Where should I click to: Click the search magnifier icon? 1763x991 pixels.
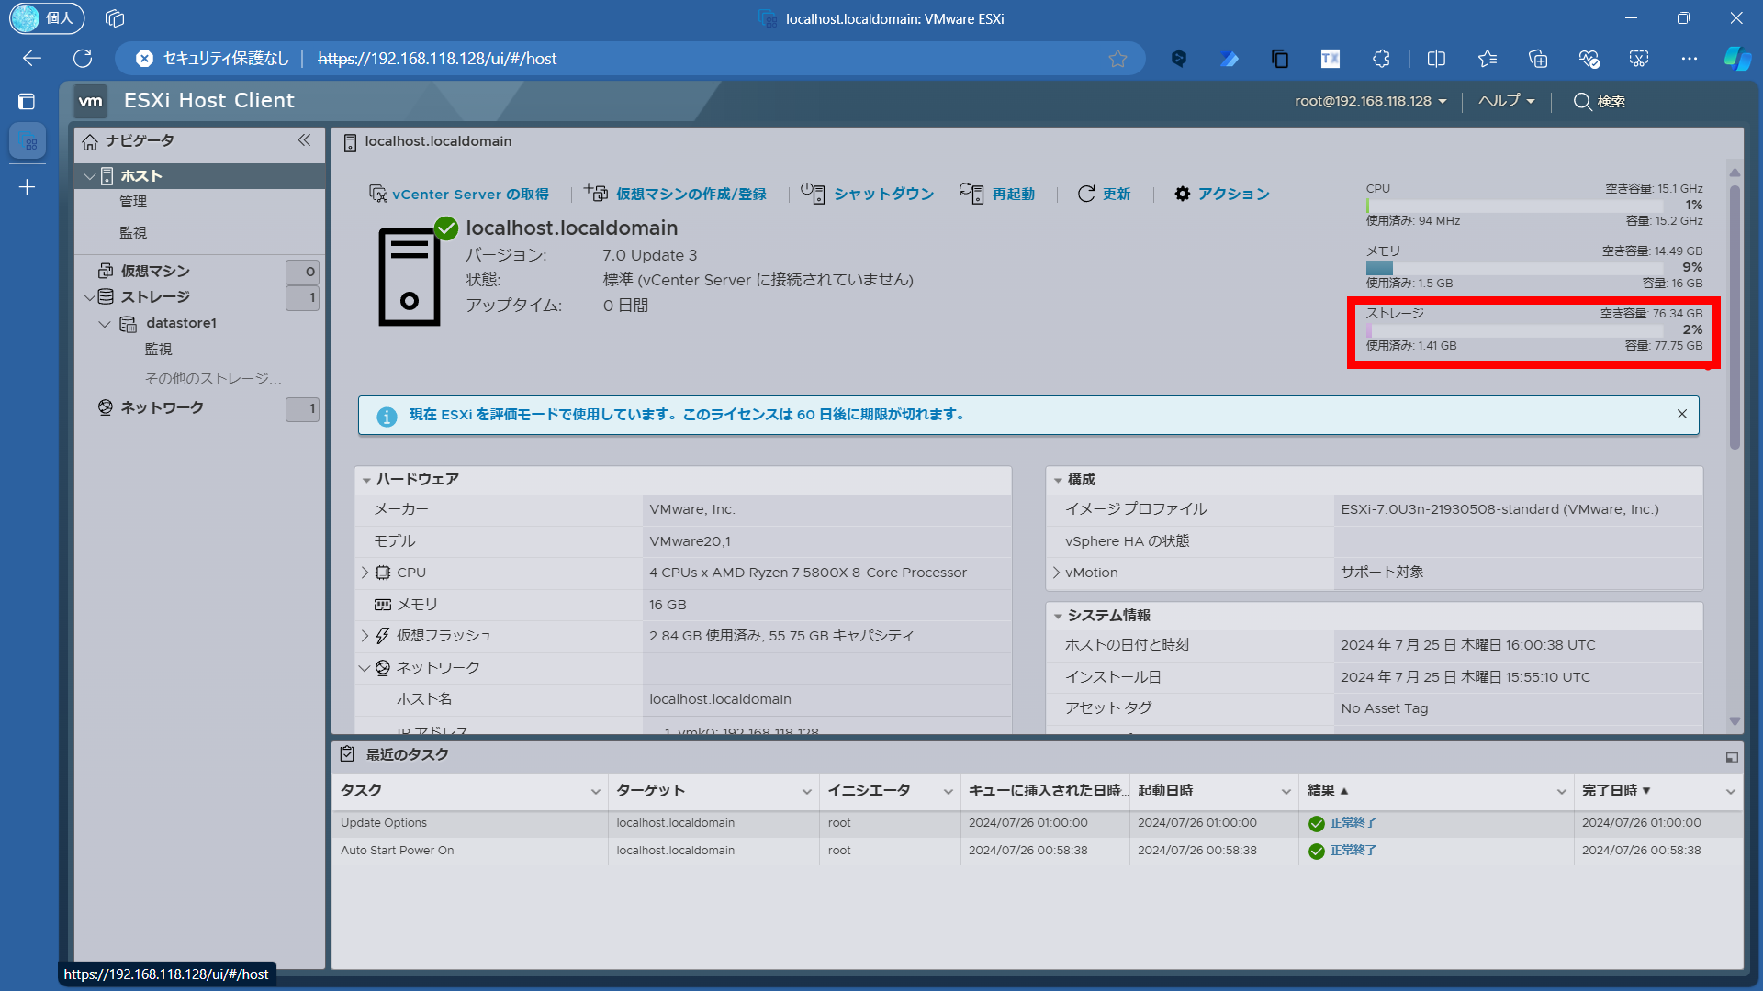tap(1582, 101)
